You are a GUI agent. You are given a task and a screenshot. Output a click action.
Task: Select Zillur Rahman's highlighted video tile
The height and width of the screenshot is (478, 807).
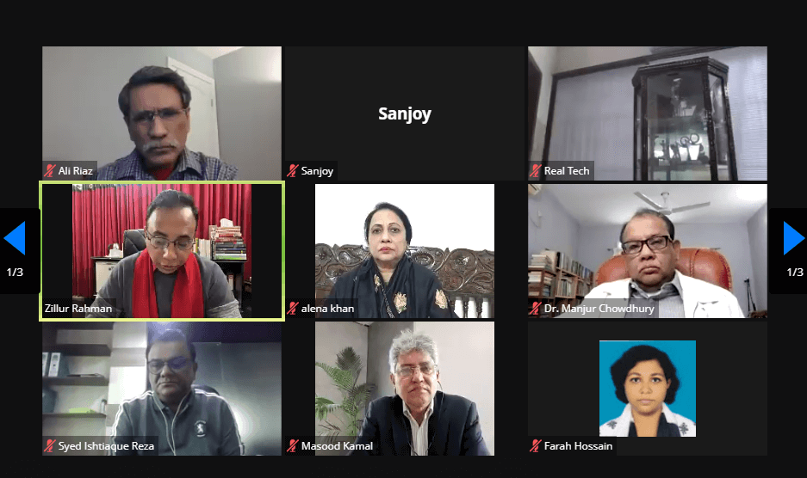point(162,251)
